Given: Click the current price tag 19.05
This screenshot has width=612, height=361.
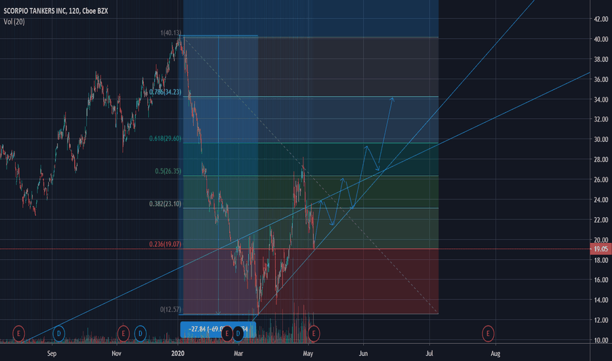Looking at the screenshot, I should tap(601, 249).
